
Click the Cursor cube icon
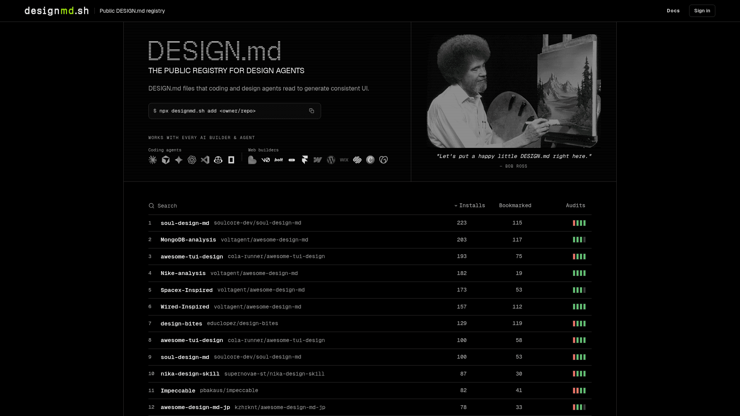click(x=166, y=160)
